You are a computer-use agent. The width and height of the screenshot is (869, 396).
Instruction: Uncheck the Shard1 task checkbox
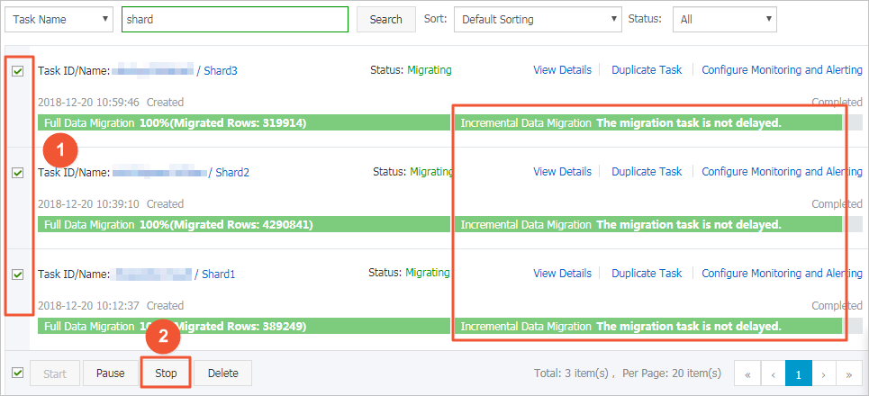(18, 274)
